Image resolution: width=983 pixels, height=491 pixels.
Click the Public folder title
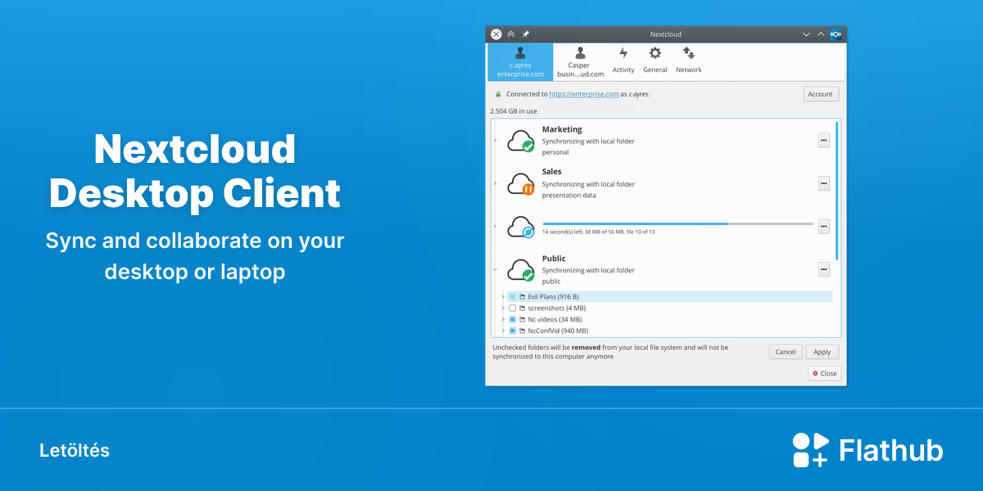coord(554,259)
